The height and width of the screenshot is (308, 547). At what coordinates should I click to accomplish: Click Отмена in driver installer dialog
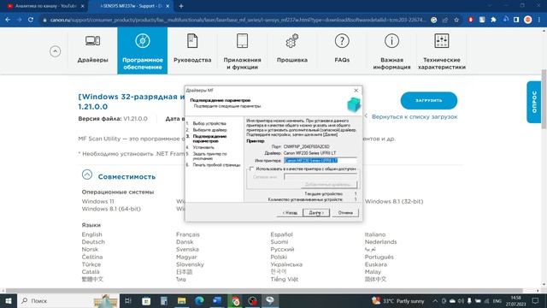tap(345, 213)
